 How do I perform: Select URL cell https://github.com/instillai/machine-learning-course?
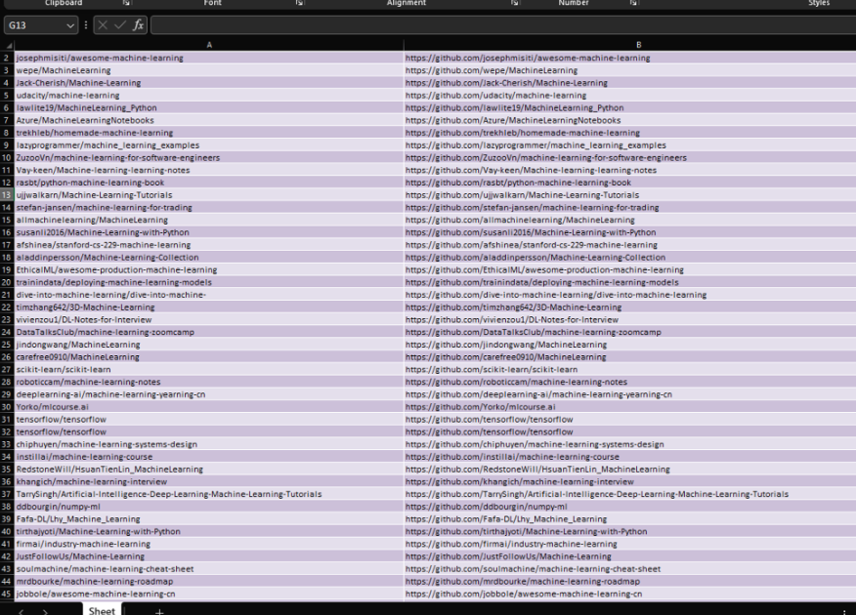click(630, 457)
